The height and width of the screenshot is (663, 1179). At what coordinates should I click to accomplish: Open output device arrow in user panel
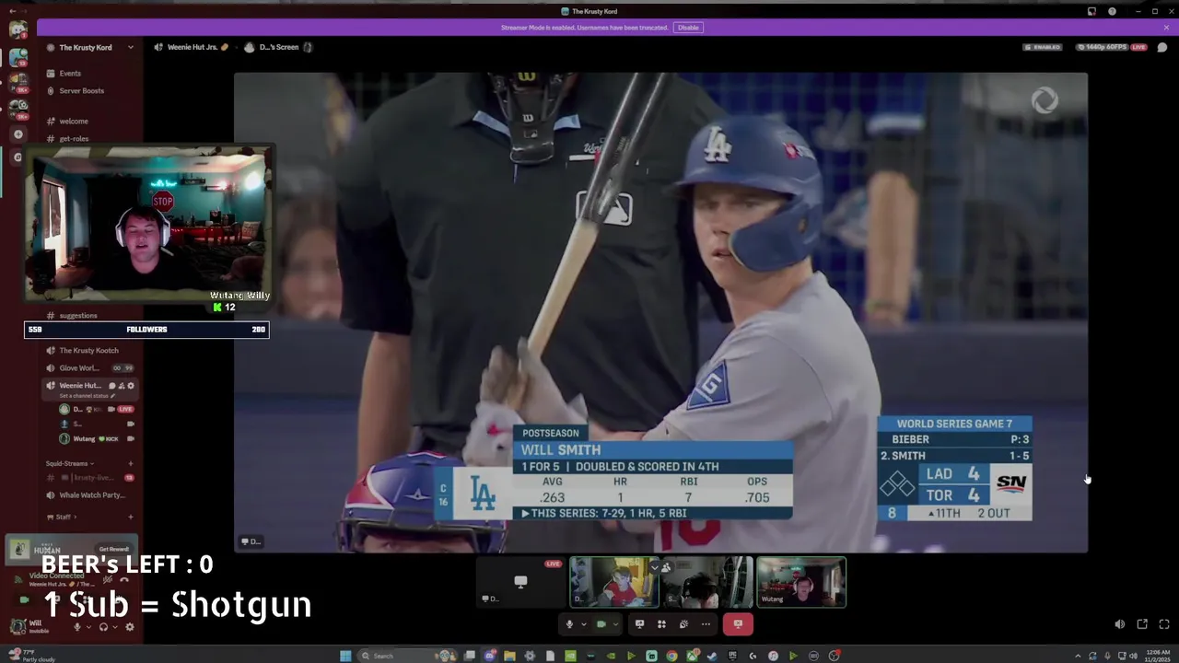[x=114, y=627]
